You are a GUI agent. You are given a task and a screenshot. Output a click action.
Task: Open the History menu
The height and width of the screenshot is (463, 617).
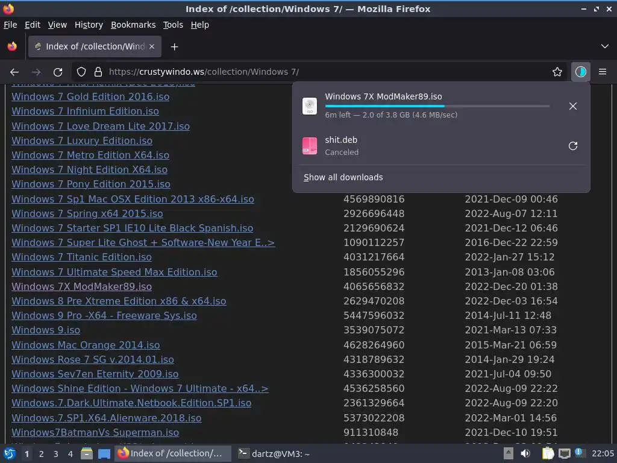[89, 25]
